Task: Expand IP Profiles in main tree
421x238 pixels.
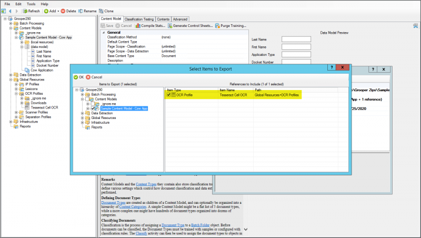Action: tap(17, 84)
